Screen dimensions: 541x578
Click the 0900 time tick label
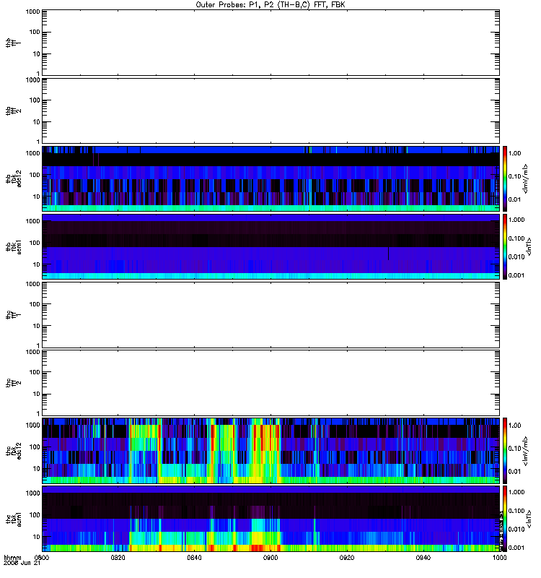point(271,558)
